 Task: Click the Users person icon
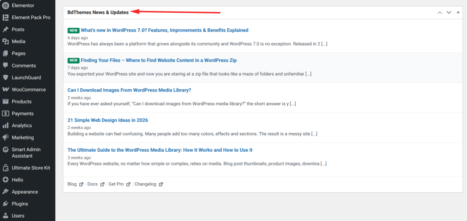tap(5, 216)
